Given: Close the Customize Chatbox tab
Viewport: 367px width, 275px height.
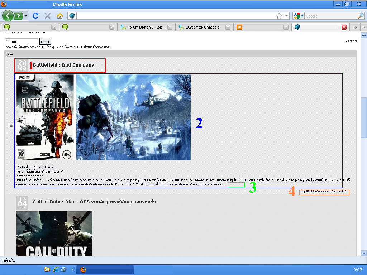Looking at the screenshot, I should (228, 27).
